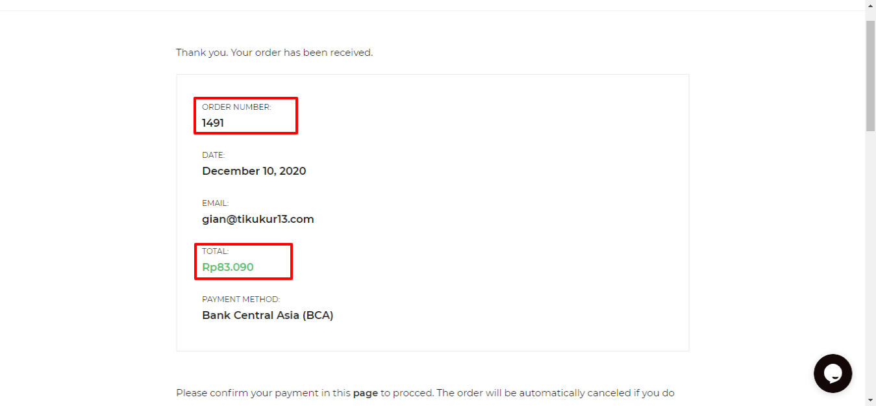
Task: Click the DATE label
Action: (x=213, y=155)
